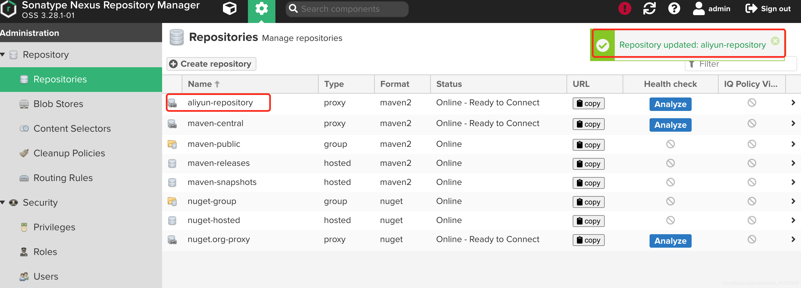Click the refresh icon in header
This screenshot has height=288, width=801.
(649, 8)
